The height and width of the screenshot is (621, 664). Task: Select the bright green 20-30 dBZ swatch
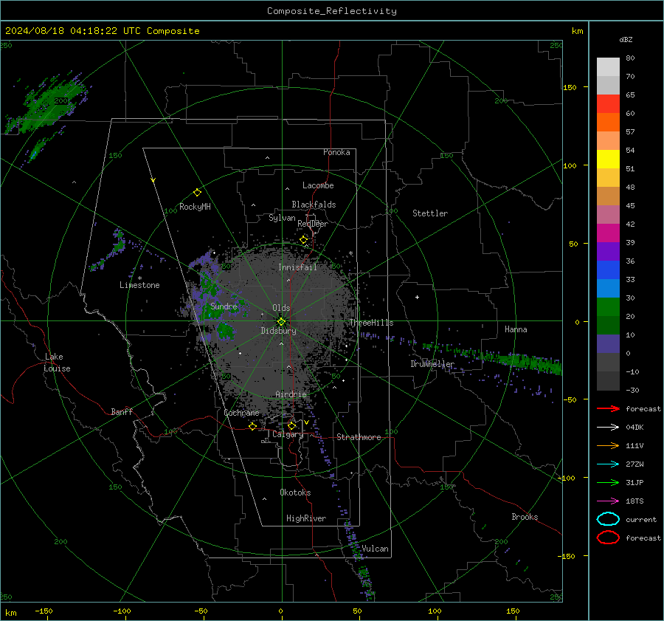(x=608, y=307)
